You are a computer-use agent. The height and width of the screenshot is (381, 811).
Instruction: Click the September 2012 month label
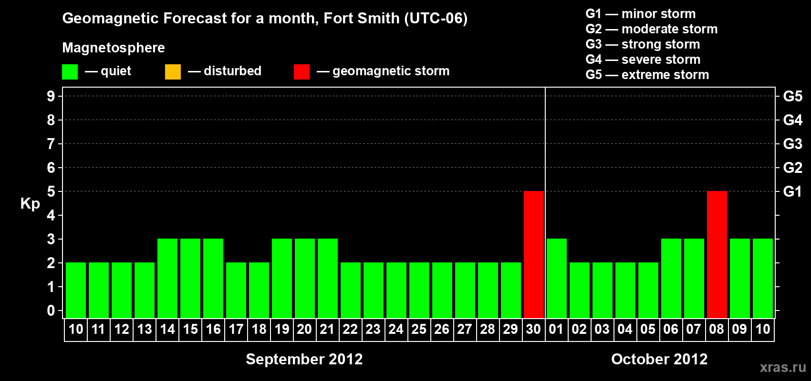click(x=304, y=359)
